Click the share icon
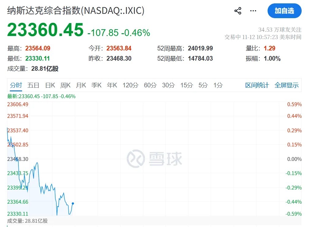 point(238,11)
